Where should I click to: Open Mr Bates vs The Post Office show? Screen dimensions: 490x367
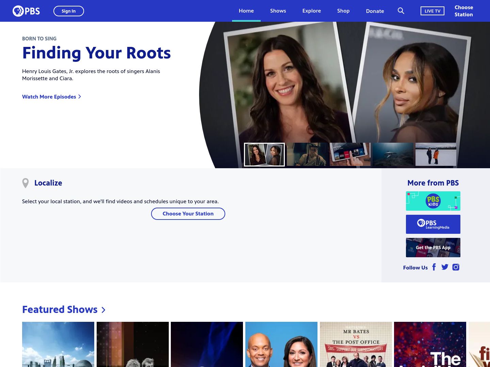point(356,344)
